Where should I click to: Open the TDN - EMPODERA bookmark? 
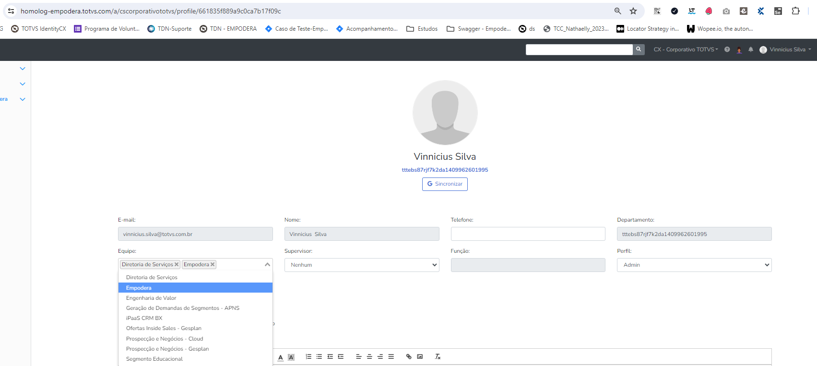pos(228,29)
